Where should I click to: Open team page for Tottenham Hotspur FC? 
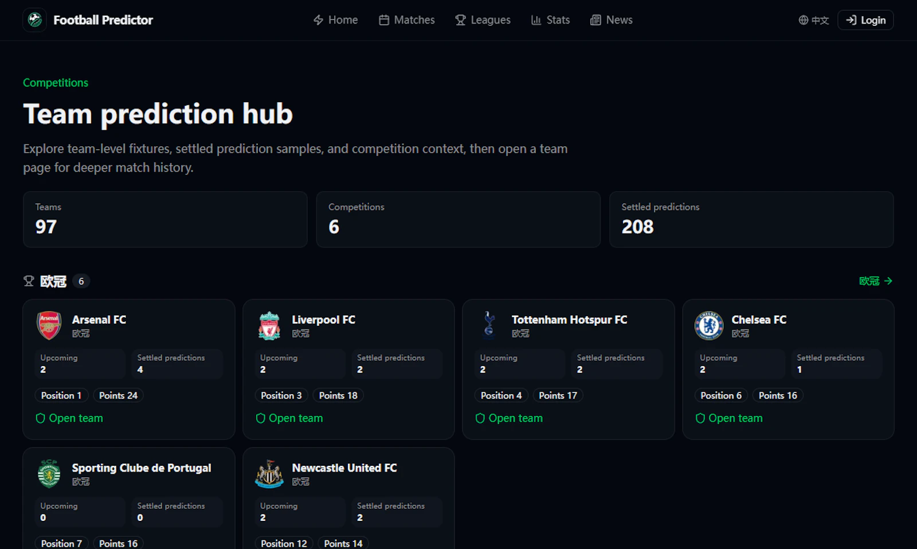tap(509, 418)
